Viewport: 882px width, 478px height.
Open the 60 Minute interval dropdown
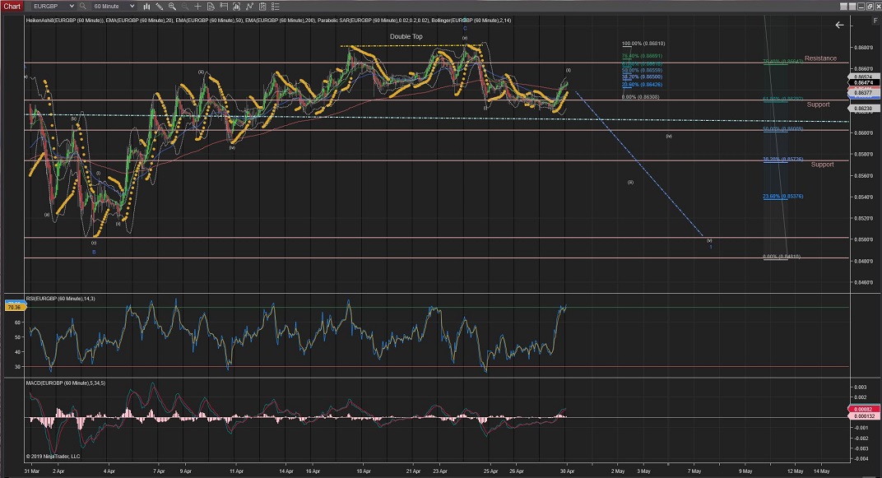[132, 7]
